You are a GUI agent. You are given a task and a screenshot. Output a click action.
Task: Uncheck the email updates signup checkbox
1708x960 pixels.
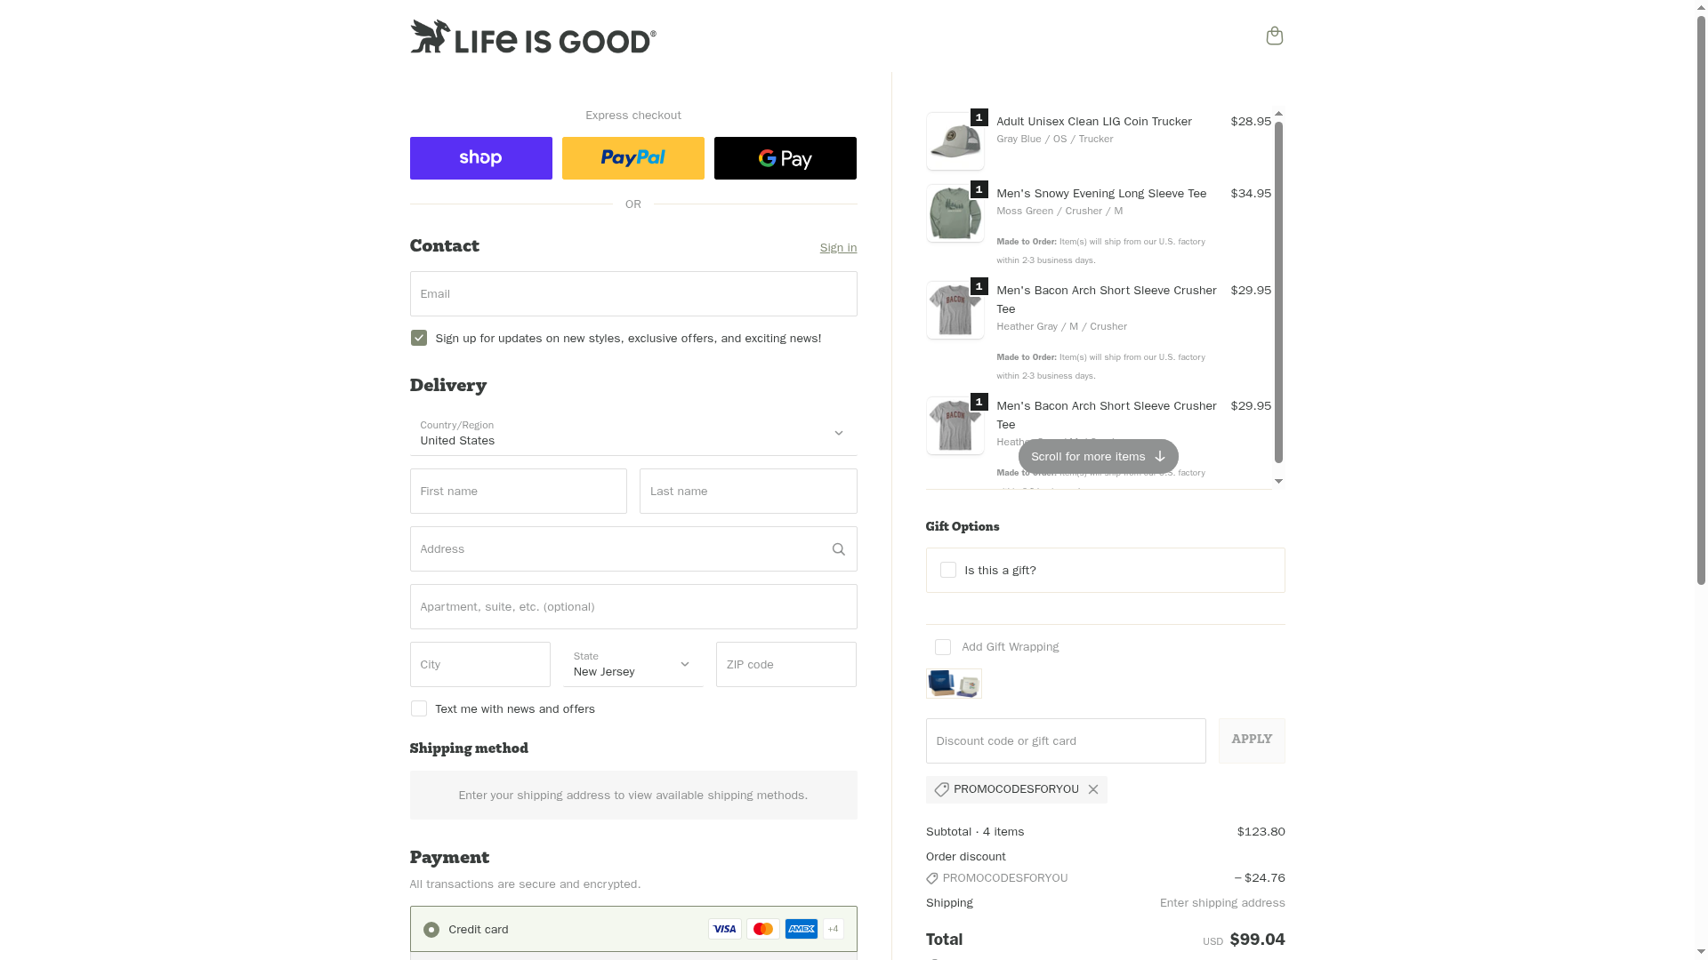point(419,338)
